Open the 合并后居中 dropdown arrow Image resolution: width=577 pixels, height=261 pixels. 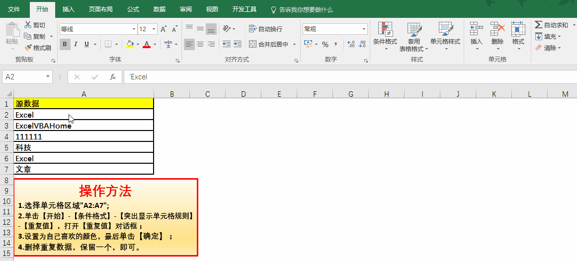(x=294, y=45)
